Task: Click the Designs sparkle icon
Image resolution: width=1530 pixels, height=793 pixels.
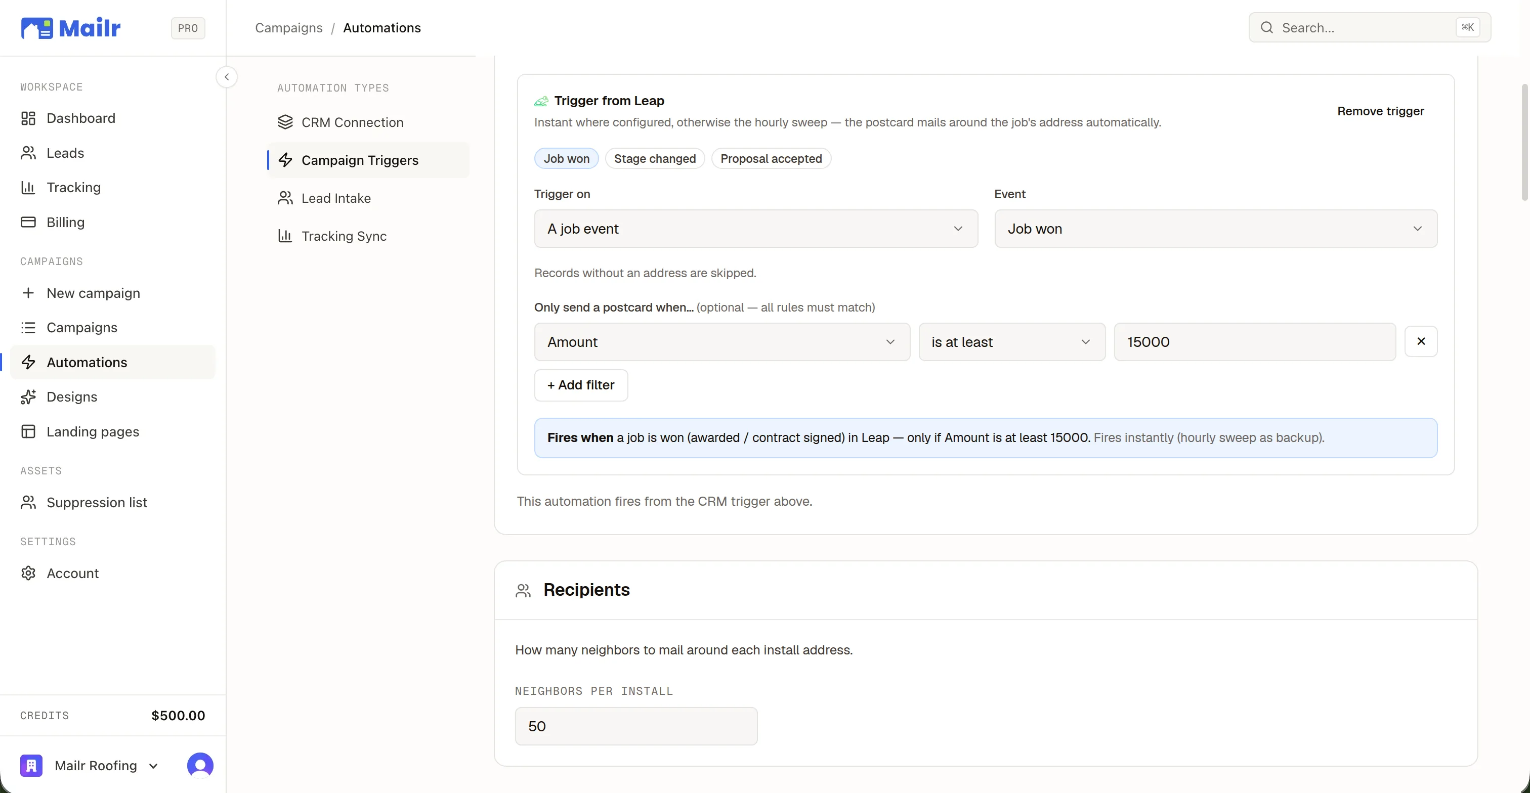Action: pyautogui.click(x=28, y=396)
